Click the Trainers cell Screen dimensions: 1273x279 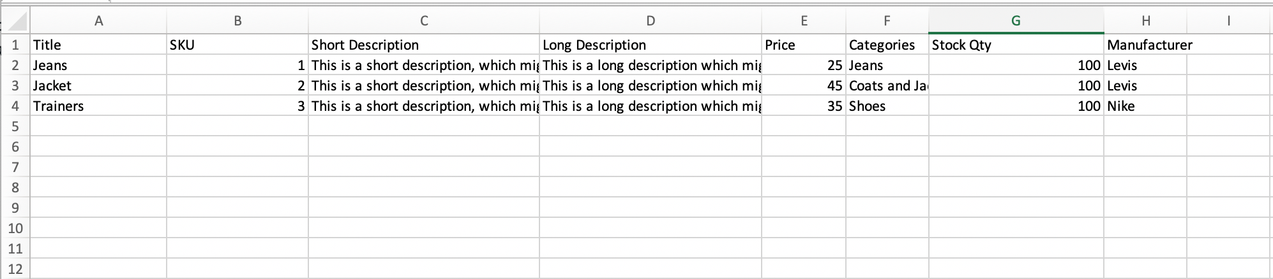98,106
